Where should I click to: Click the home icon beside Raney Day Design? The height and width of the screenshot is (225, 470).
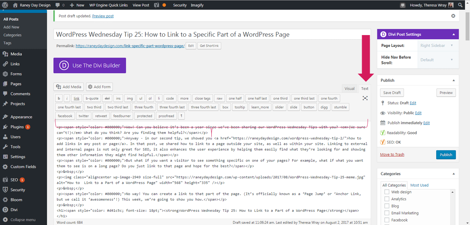(x=15, y=5)
